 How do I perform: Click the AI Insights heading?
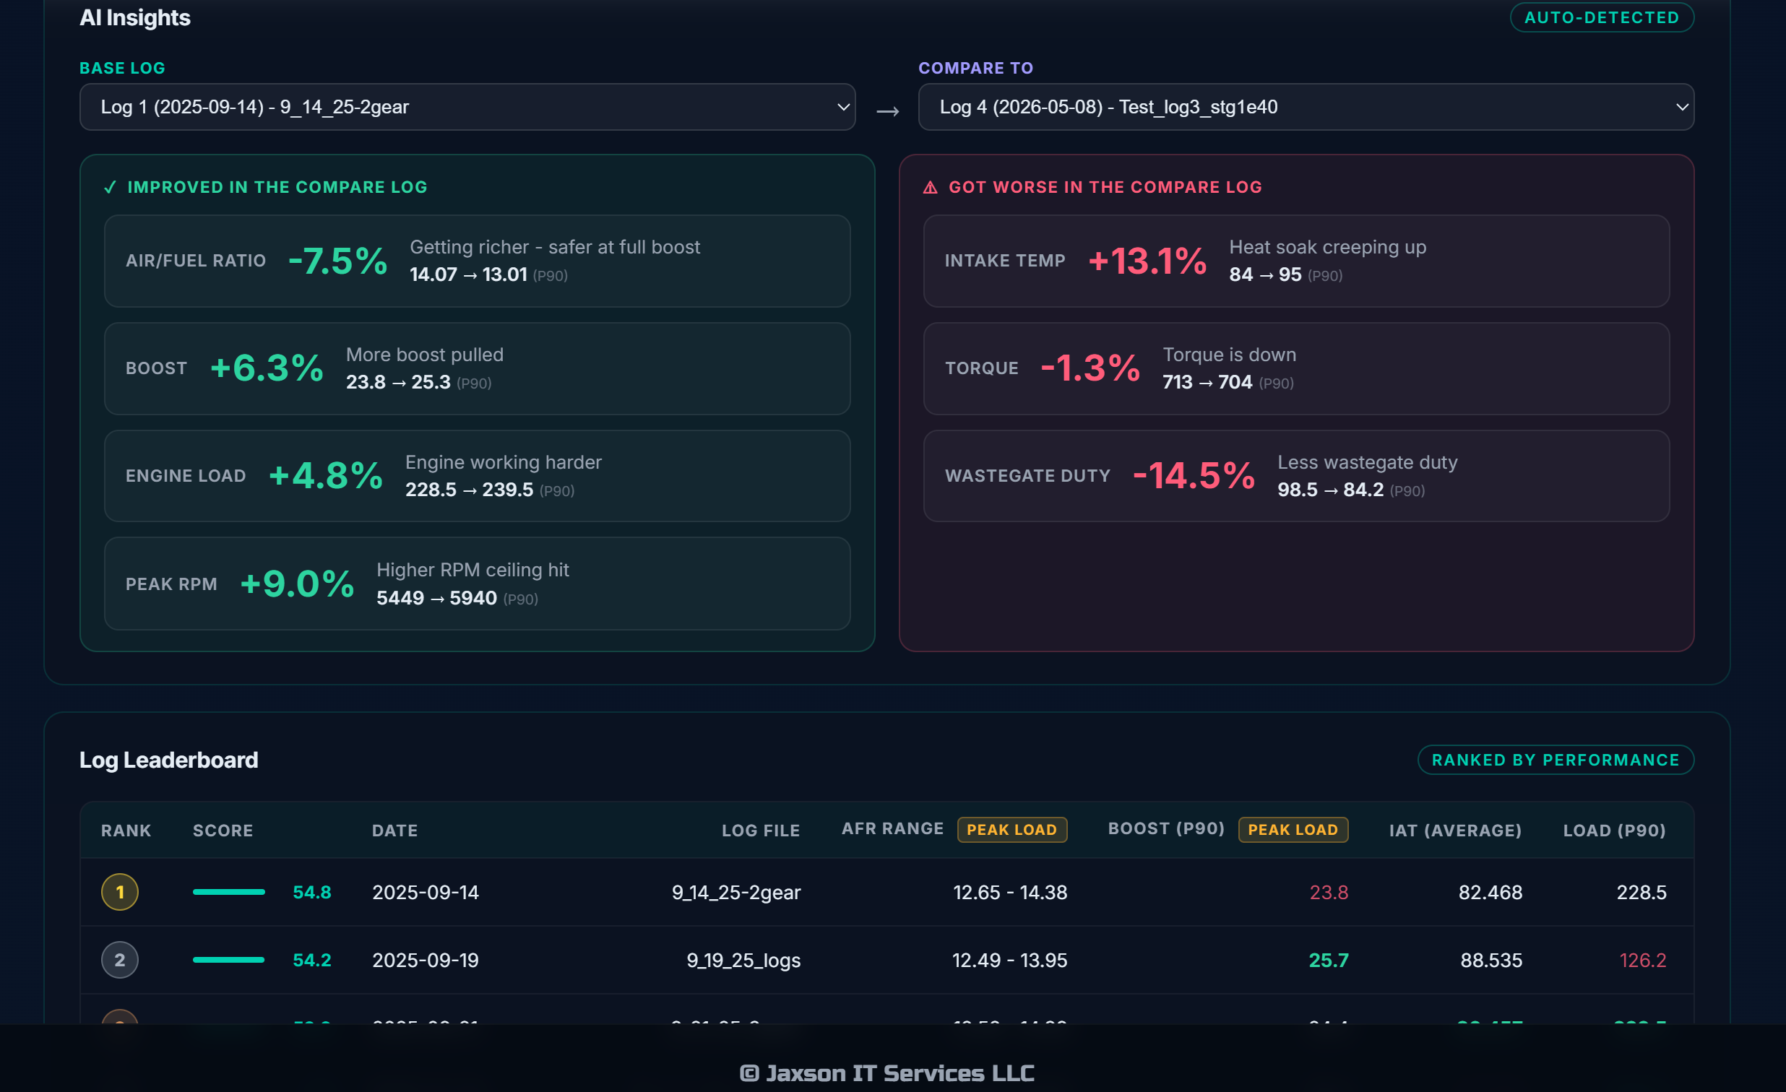pos(135,18)
